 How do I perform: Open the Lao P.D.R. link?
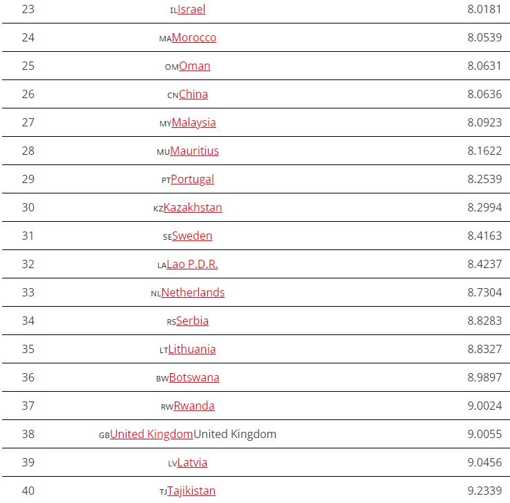(192, 264)
